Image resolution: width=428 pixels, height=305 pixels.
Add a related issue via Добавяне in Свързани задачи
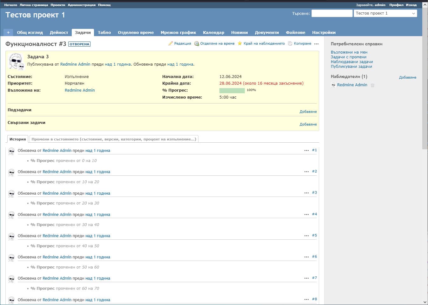[x=308, y=124]
